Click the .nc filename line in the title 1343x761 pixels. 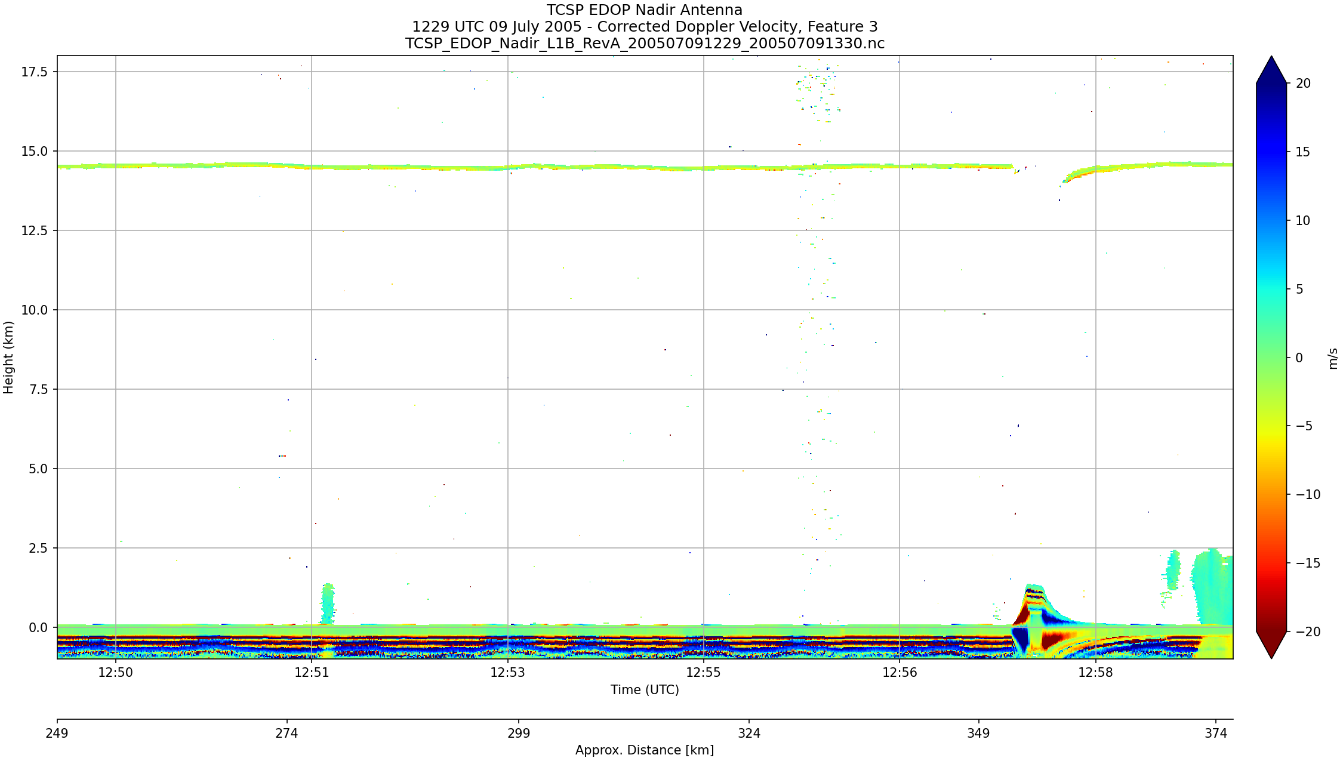click(x=645, y=44)
